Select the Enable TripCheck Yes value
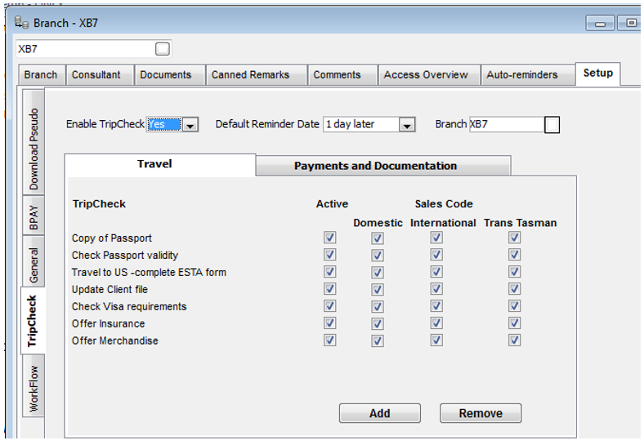 [164, 124]
